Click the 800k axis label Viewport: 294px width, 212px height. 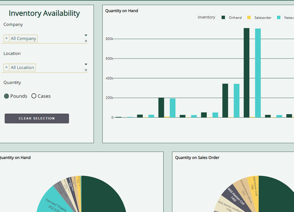[x=110, y=39]
